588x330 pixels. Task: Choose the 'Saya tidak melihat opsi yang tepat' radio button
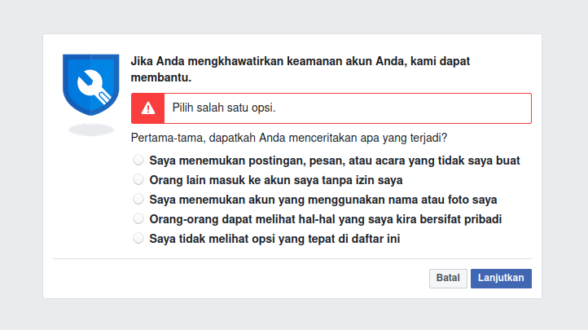point(139,238)
